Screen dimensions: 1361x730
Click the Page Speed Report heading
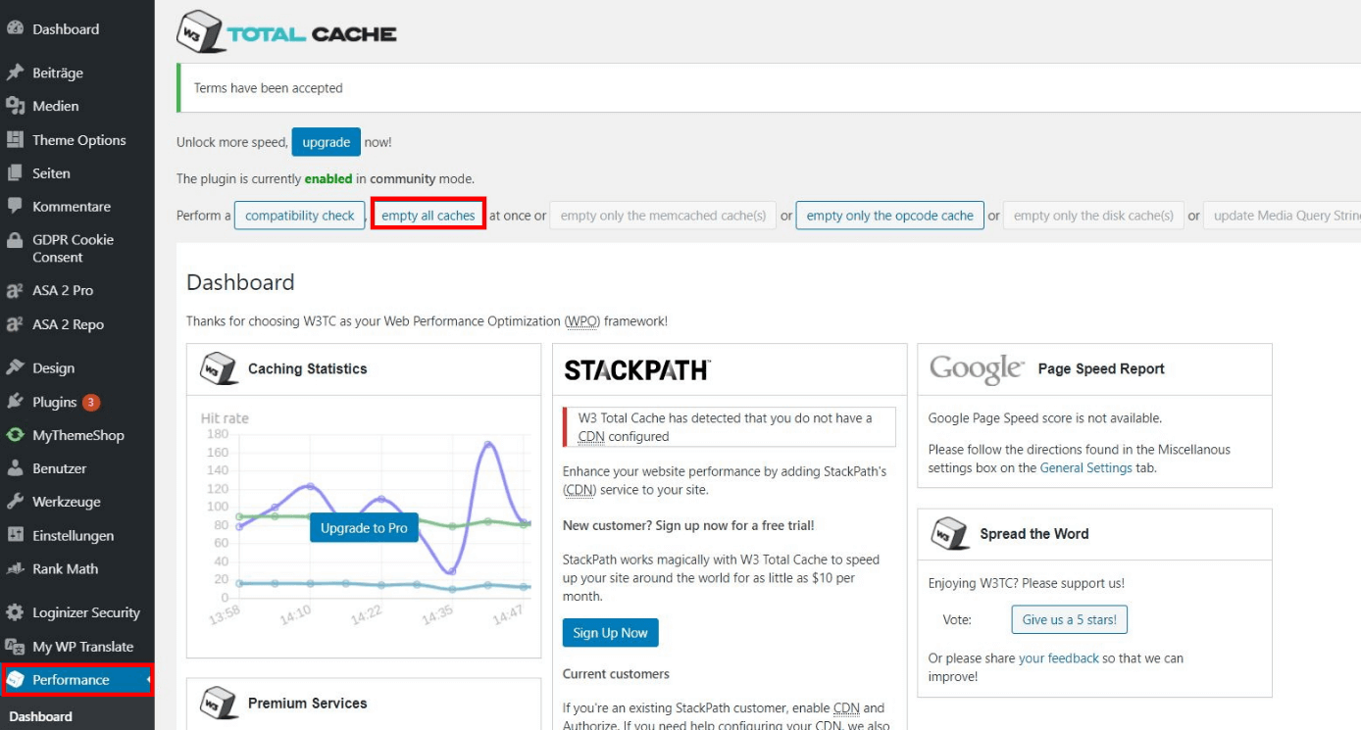click(1101, 369)
